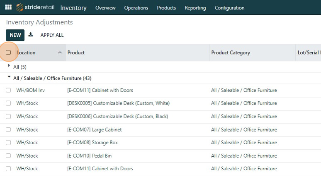This screenshot has height=179, width=321.
Task: Select checkbox for Large Cabinet row
Action: [x=8, y=130]
